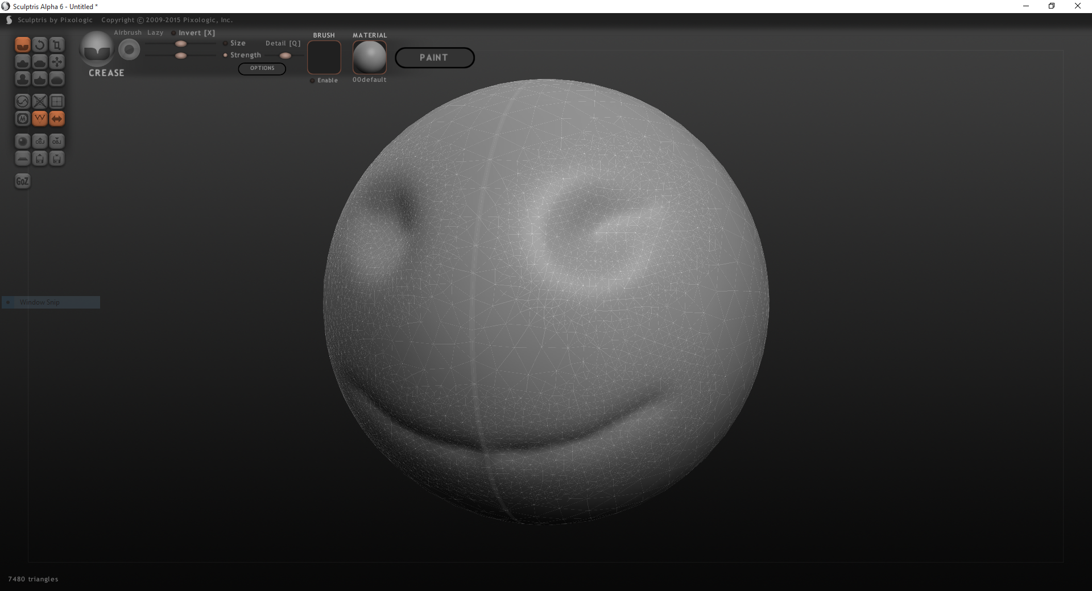Select the Grab tool with arrows
Image resolution: width=1092 pixels, height=591 pixels.
point(57,62)
